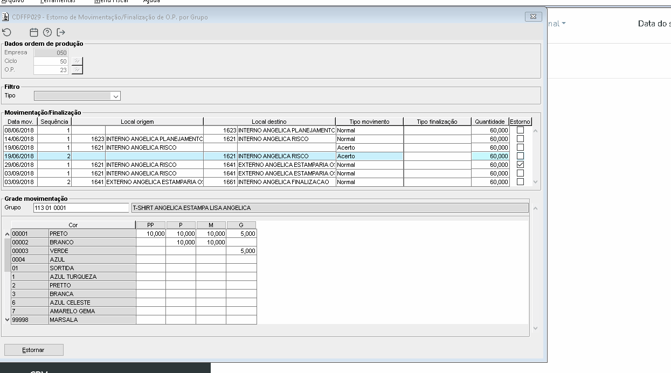The height and width of the screenshot is (373, 671).
Task: Check Estorno for 03/09/2018 sequence 2 row
Action: [520, 182]
